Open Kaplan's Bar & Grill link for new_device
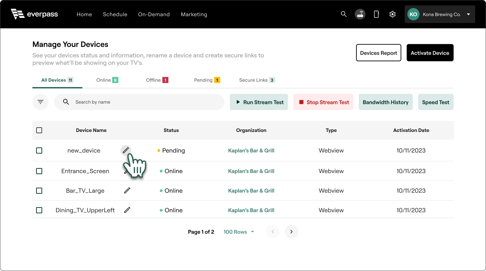 251,151
